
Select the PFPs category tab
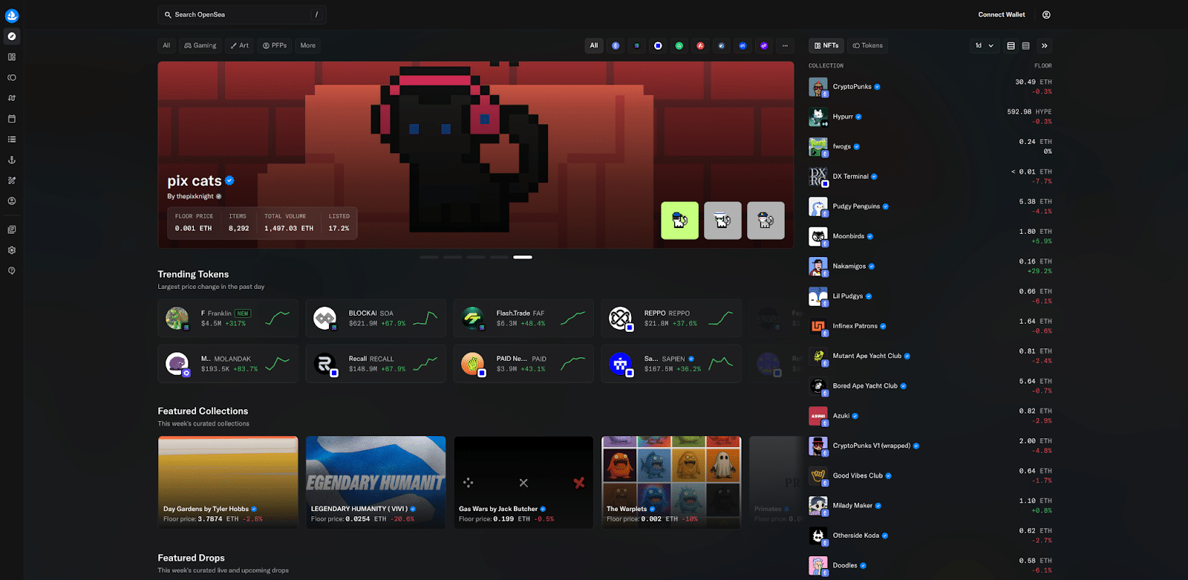coord(275,46)
